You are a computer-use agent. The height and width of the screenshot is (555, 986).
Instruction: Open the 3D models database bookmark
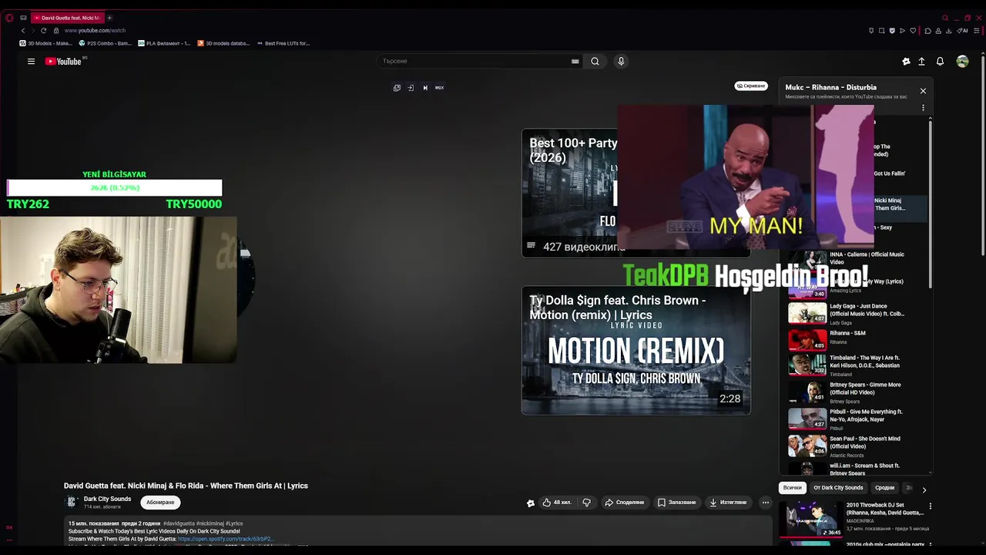pyautogui.click(x=223, y=43)
